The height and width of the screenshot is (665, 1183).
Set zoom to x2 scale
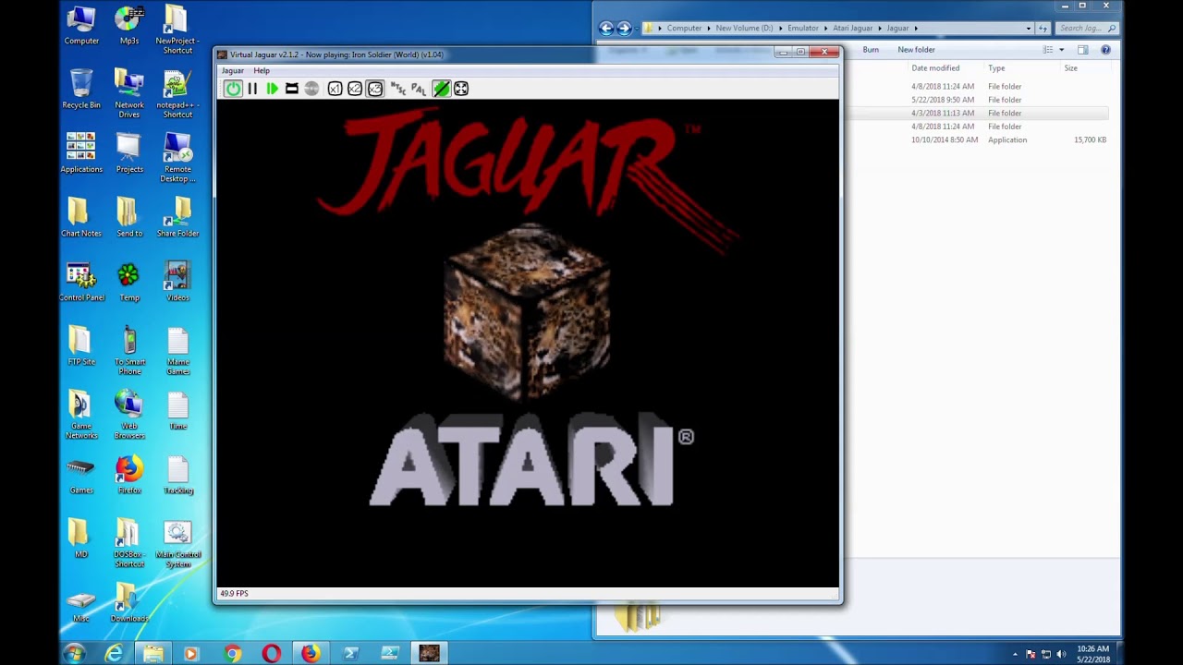click(355, 89)
